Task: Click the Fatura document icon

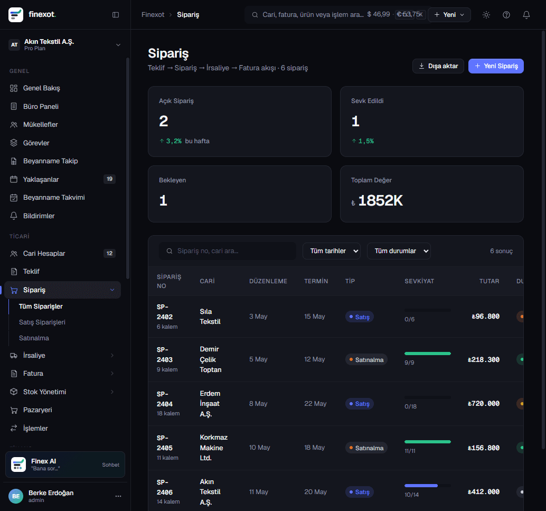Action: point(14,374)
